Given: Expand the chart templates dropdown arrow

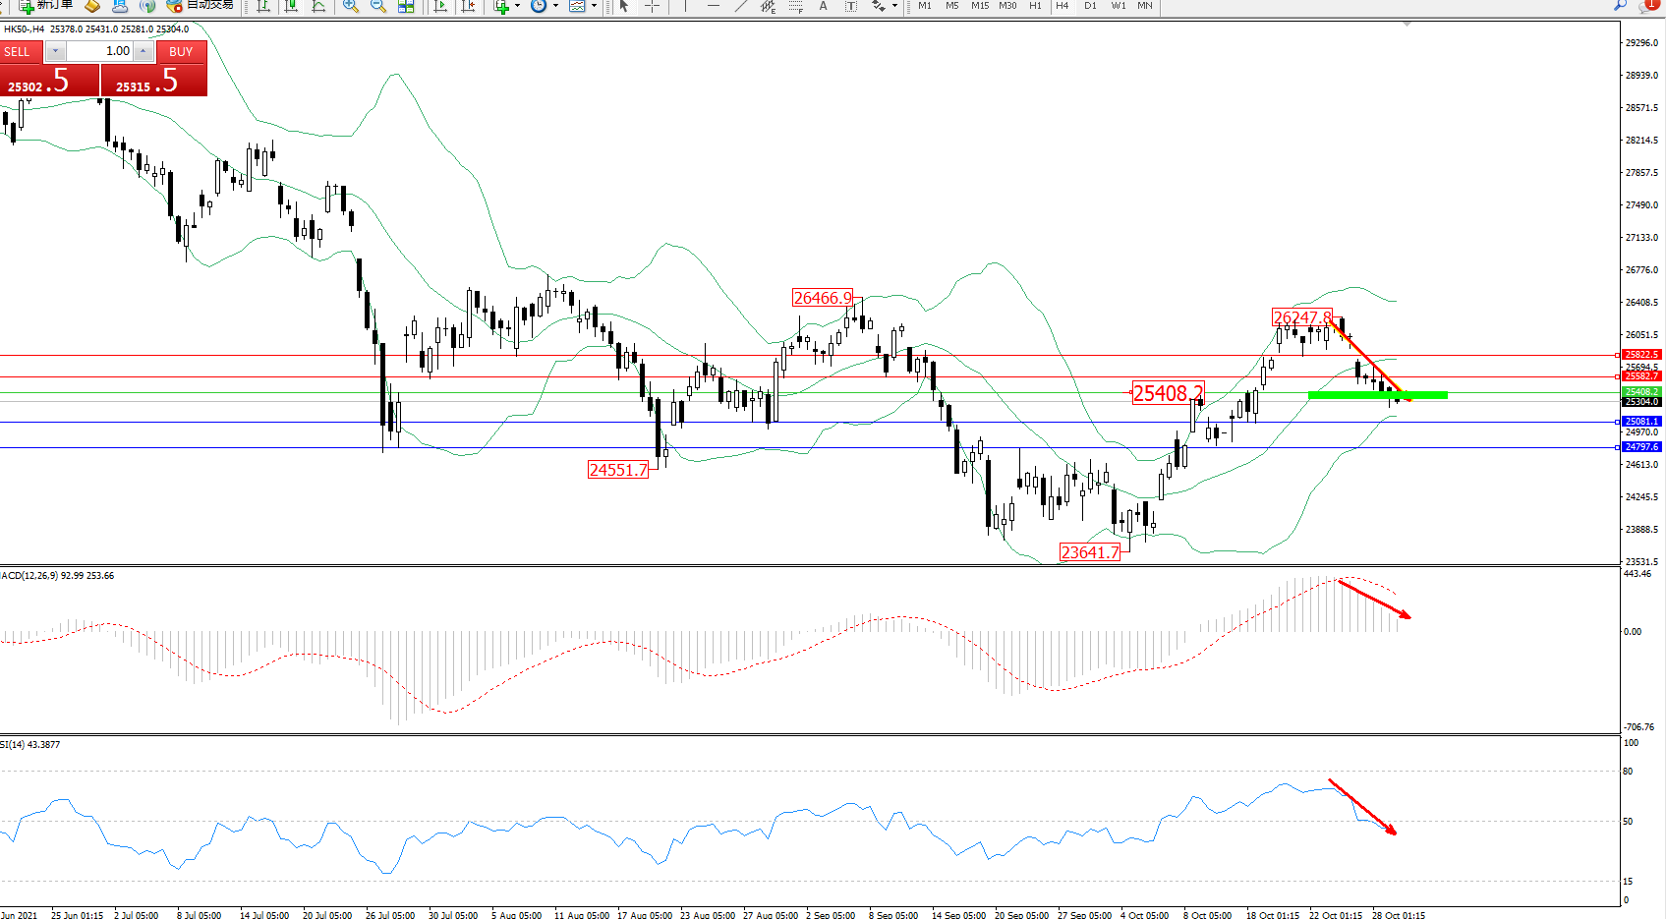Looking at the screenshot, I should [594, 6].
